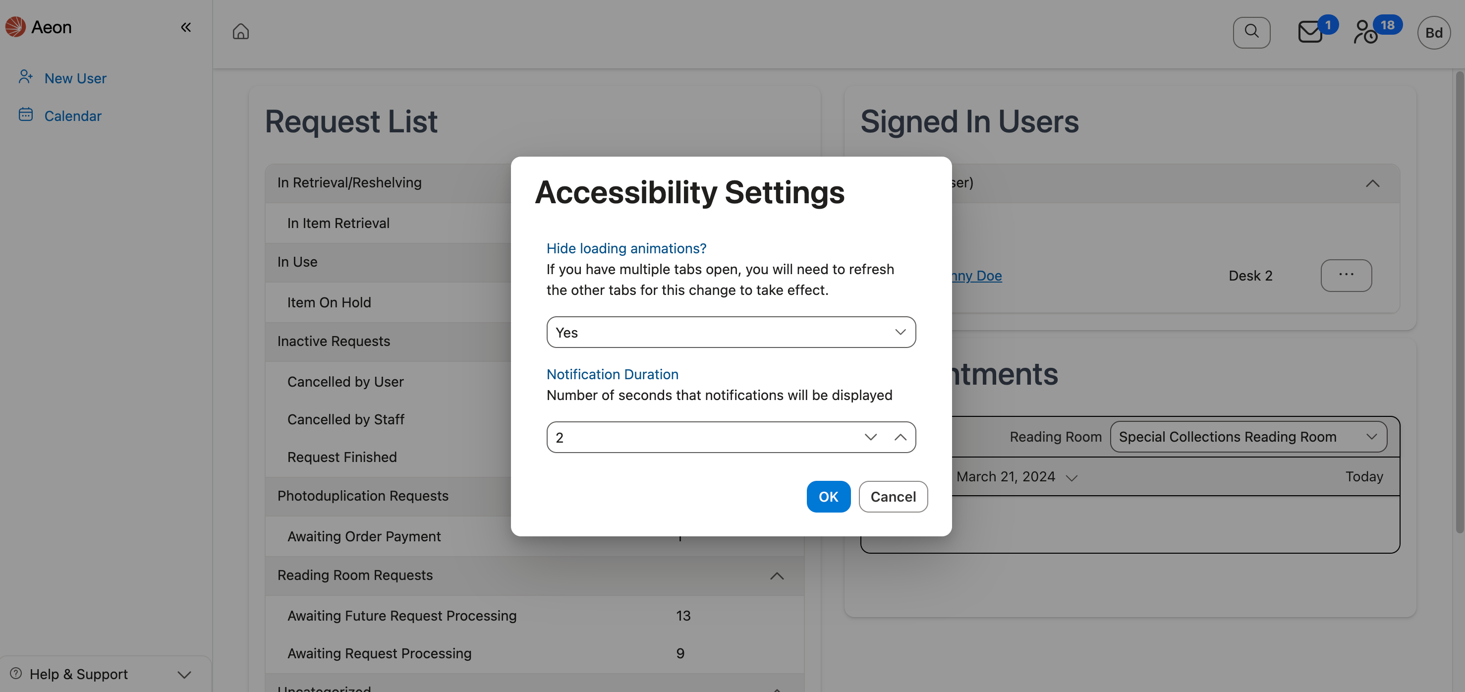1465x692 pixels.
Task: Click the Help & Support question mark icon
Action: [16, 674]
